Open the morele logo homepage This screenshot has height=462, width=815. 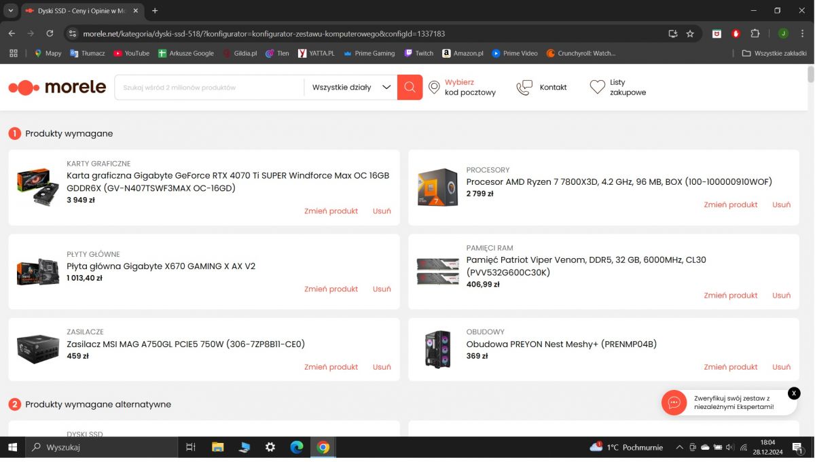tap(57, 87)
